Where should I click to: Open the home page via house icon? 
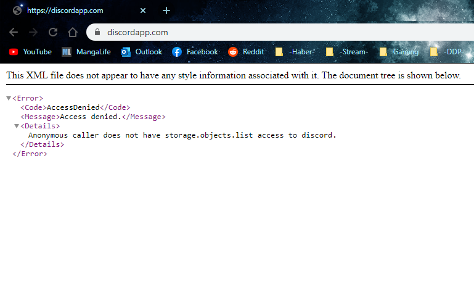[x=73, y=32]
